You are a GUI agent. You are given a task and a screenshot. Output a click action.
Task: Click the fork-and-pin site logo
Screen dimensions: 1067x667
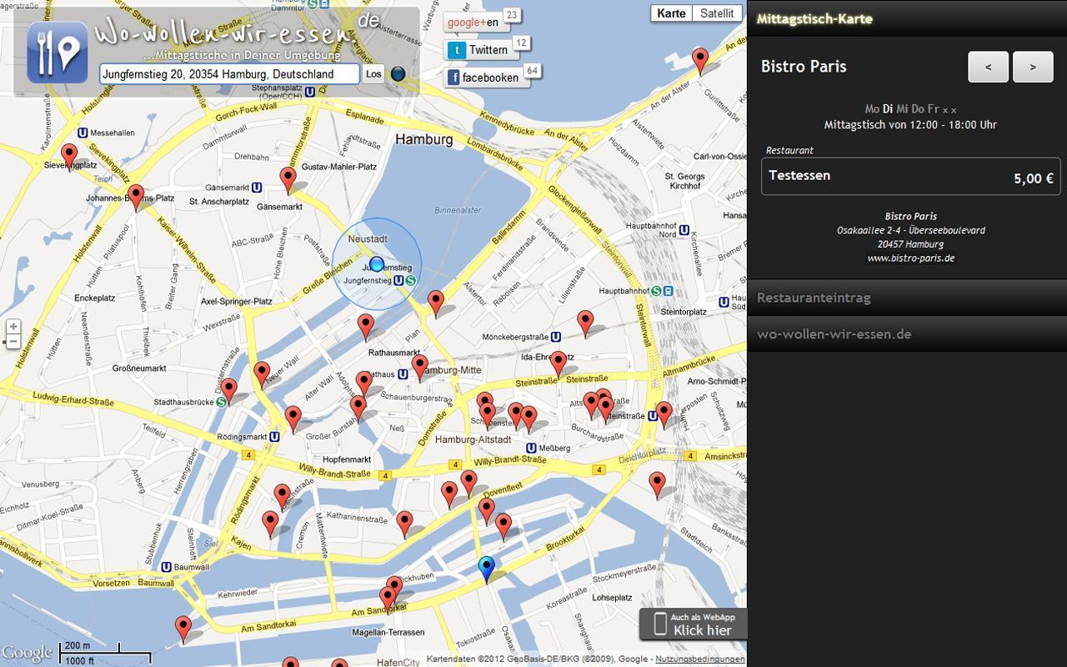tap(58, 52)
